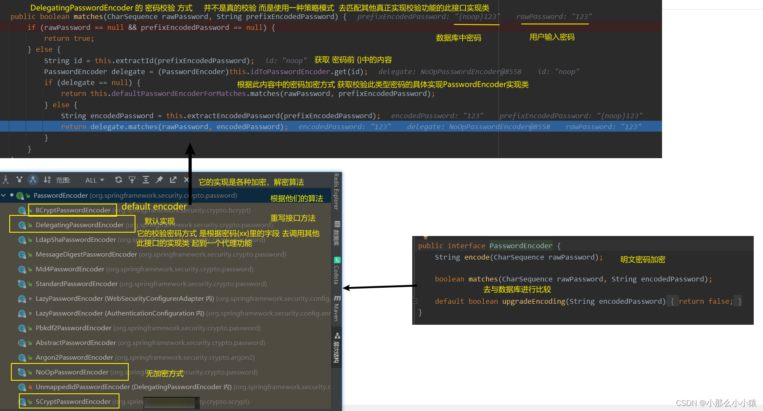Click the 'return true;' statement
Viewport: 763px width, 411px height.
(x=69, y=38)
